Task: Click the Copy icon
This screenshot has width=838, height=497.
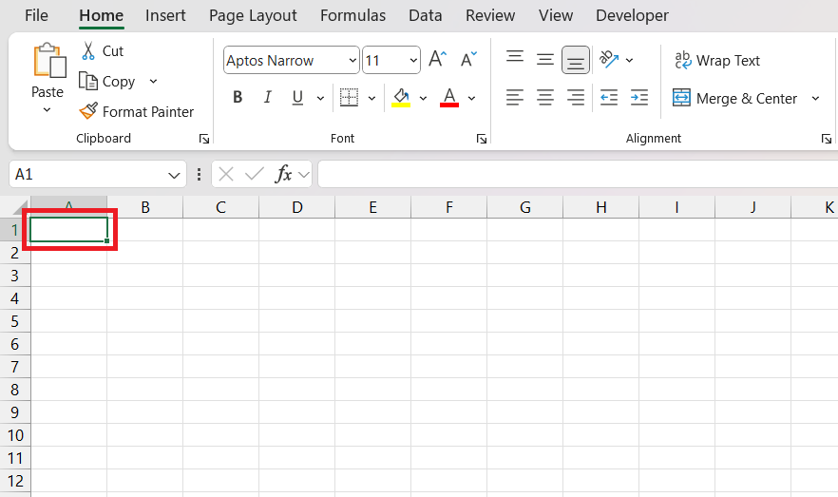Action: [88, 81]
